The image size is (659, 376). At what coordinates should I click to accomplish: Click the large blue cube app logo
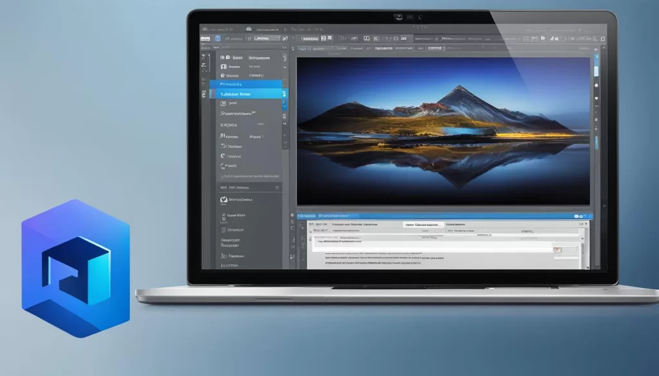tap(75, 268)
